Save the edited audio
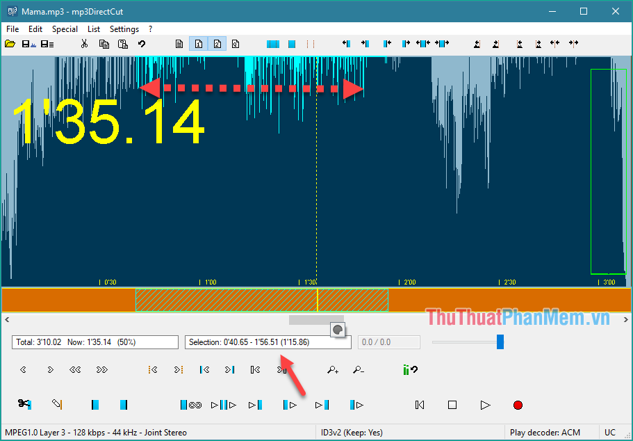The image size is (633, 441). (25, 43)
